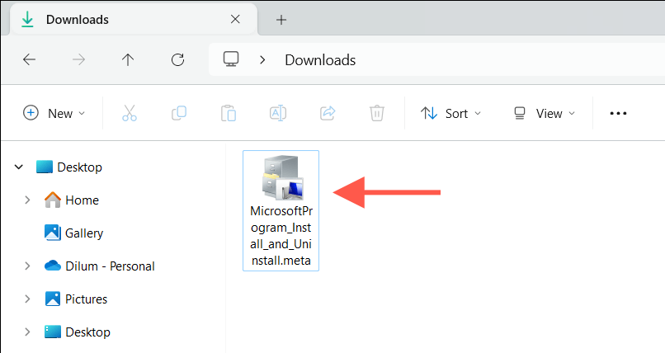Expand the lower Desktop tree node
The image size is (665, 353).
tap(27, 332)
